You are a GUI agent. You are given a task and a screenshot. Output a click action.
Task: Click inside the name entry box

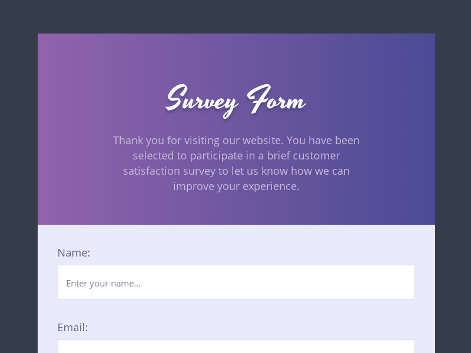[235, 282]
